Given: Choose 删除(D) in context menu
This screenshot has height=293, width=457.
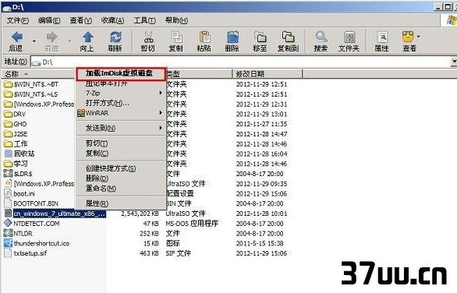Looking at the screenshot, I should click(x=121, y=178).
